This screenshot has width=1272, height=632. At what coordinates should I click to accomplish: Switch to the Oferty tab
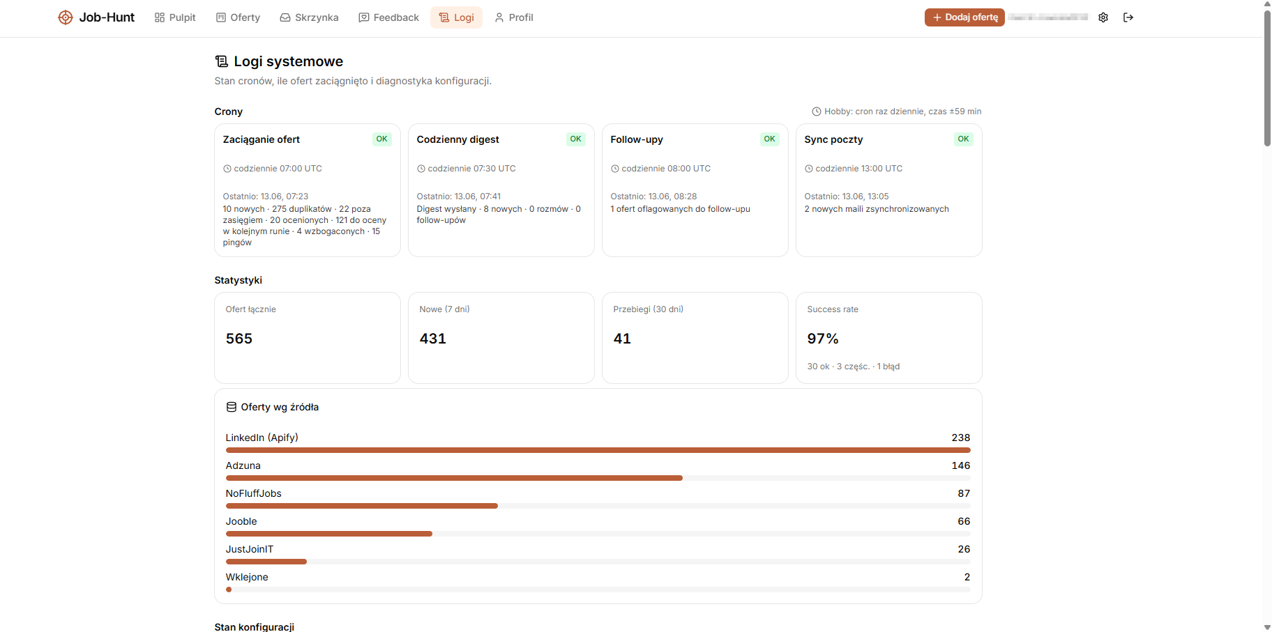click(238, 17)
